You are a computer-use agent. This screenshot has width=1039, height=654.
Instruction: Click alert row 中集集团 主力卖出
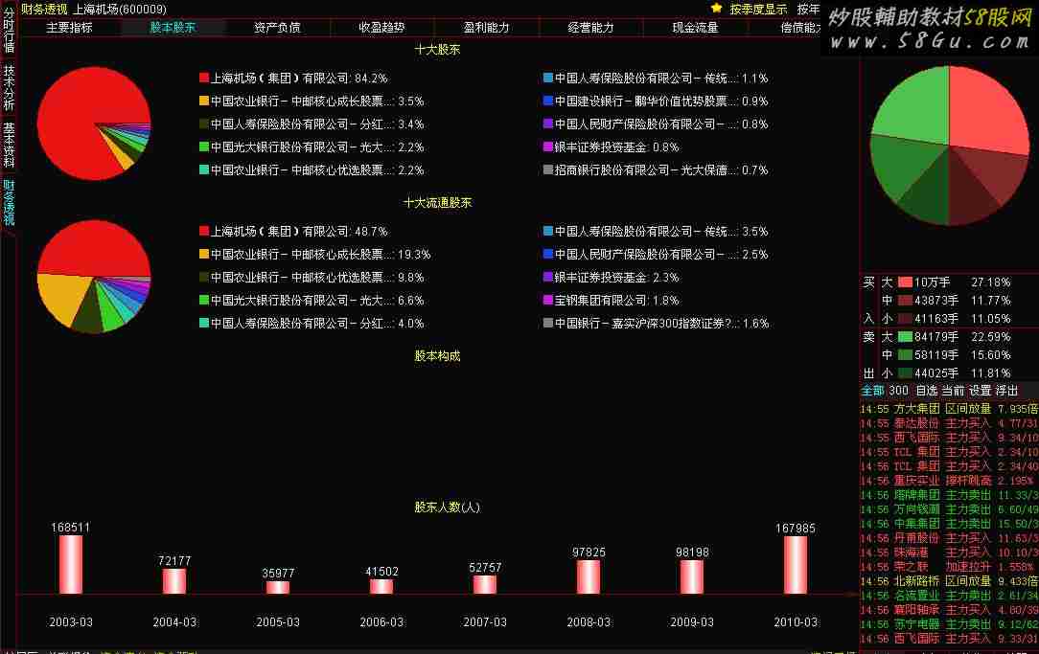(949, 524)
